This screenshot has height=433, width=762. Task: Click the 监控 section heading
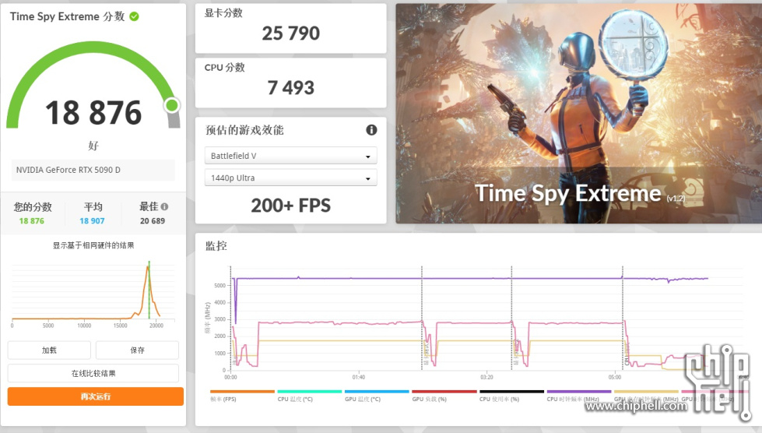216,246
